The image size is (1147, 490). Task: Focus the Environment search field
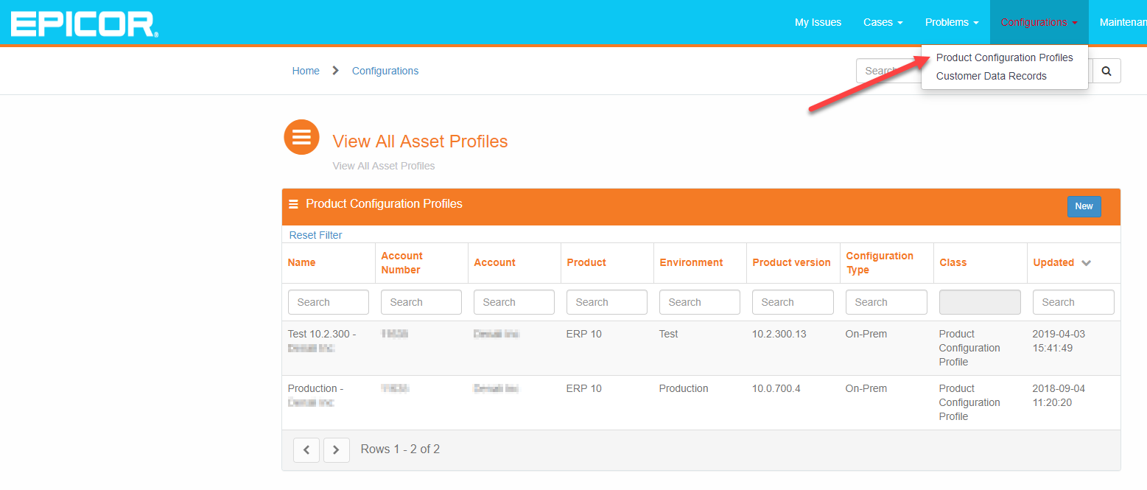point(700,302)
